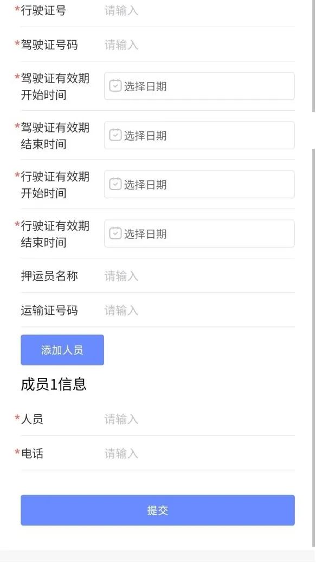Open date picker for 行驶证有效期开始时间

(x=199, y=185)
